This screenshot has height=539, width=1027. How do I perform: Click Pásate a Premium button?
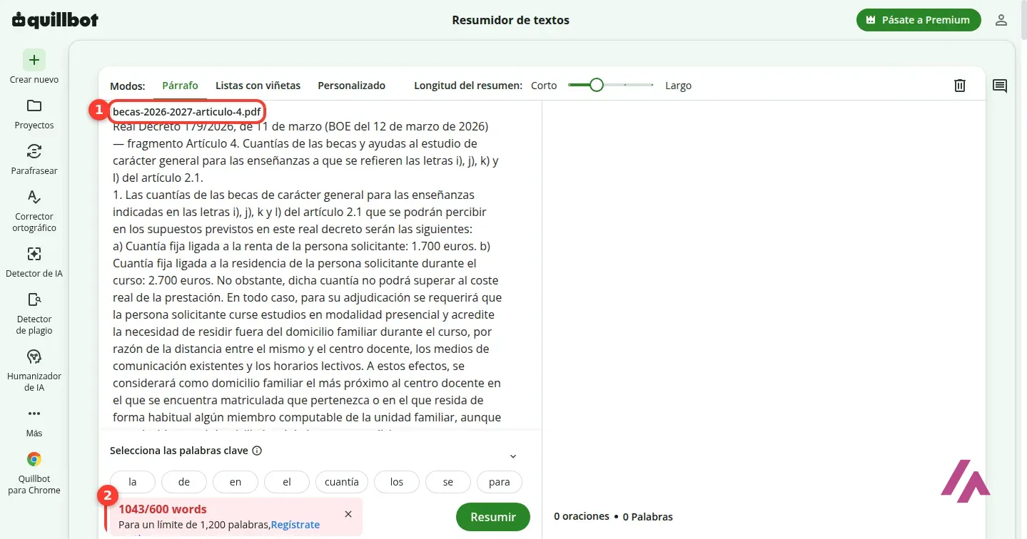(x=919, y=20)
